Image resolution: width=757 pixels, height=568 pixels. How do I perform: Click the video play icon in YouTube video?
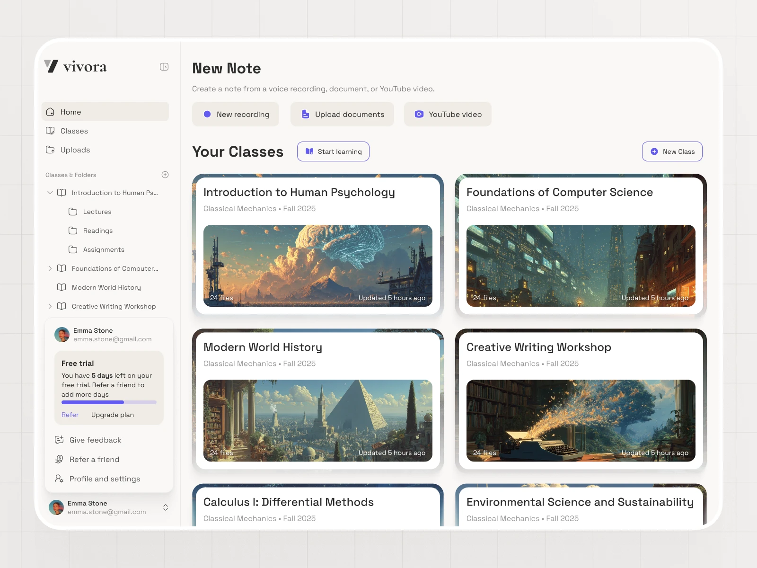[x=419, y=114]
